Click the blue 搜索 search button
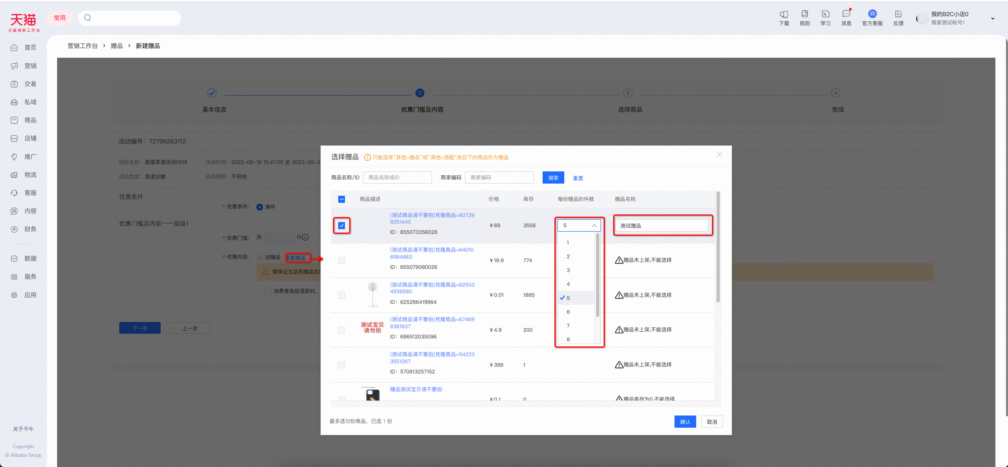This screenshot has height=467, width=1008. tap(553, 178)
